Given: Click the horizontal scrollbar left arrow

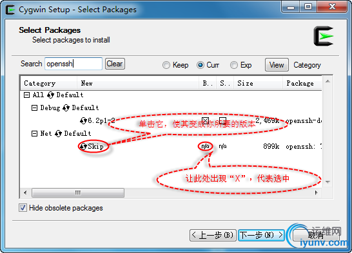Looking at the screenshot, I should point(25,192).
